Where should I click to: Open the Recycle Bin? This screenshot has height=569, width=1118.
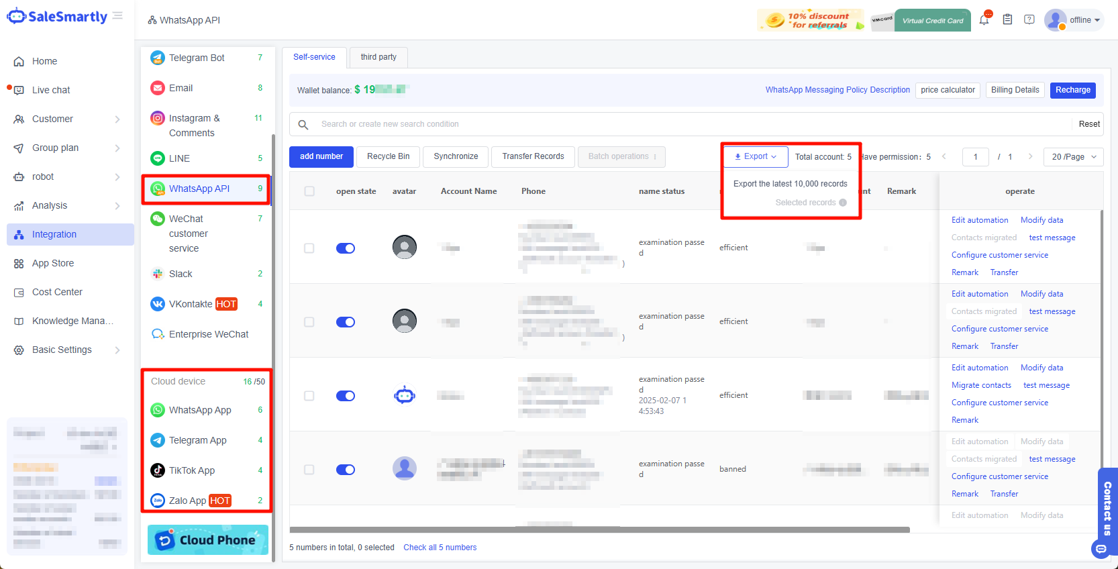pyautogui.click(x=388, y=156)
